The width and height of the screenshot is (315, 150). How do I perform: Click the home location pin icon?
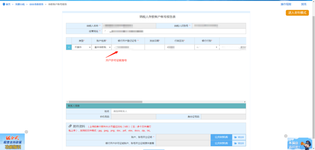tap(4, 4)
